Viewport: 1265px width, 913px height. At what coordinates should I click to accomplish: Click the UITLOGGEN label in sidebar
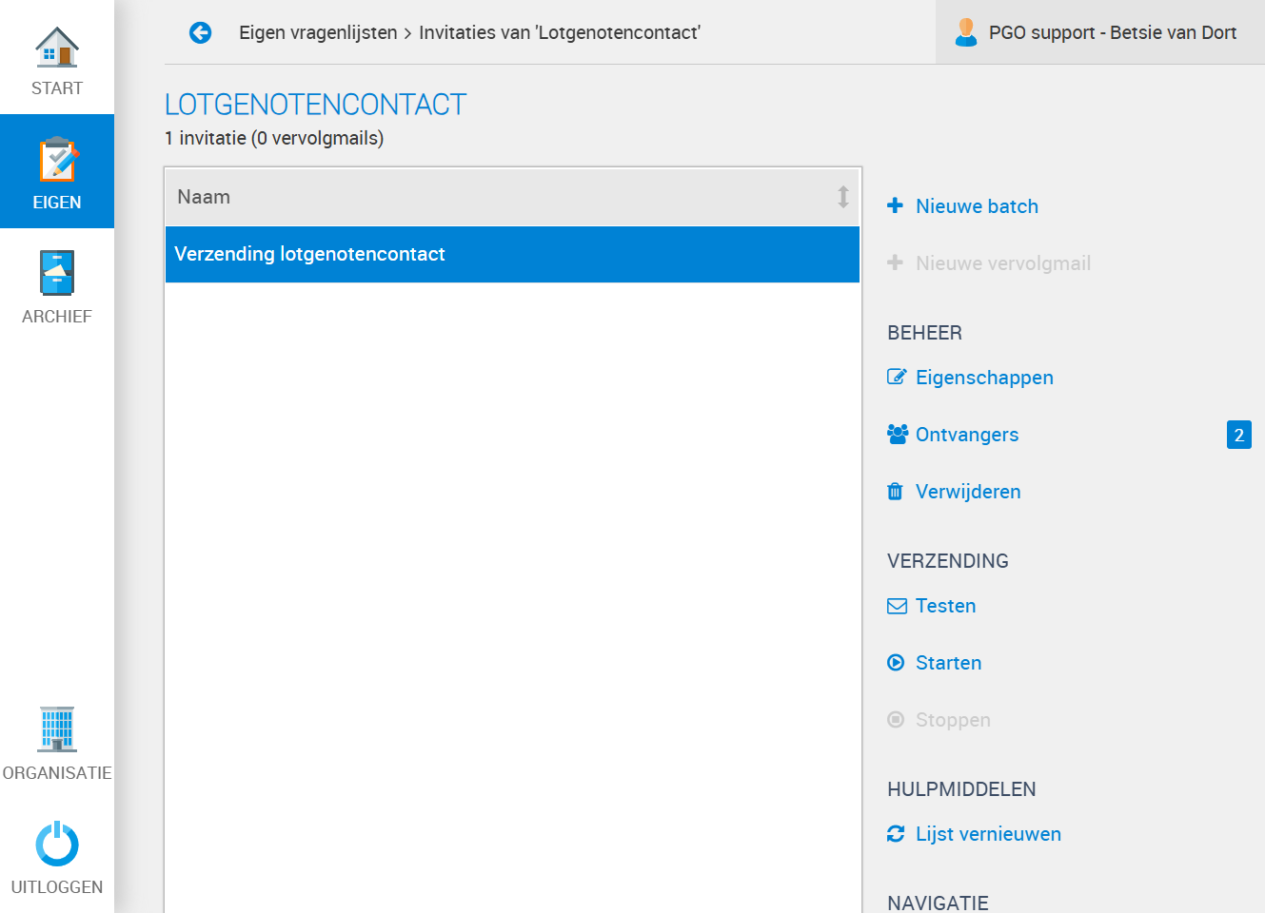click(57, 887)
